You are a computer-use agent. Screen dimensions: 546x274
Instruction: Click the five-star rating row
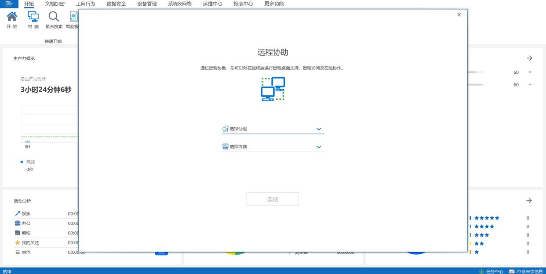point(487,218)
